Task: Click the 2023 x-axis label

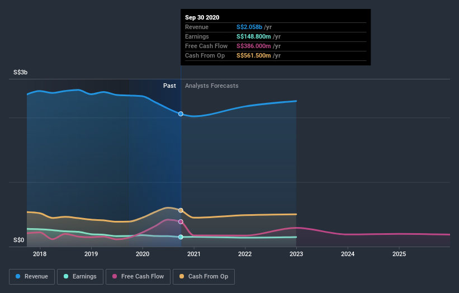Action: tap(296, 254)
